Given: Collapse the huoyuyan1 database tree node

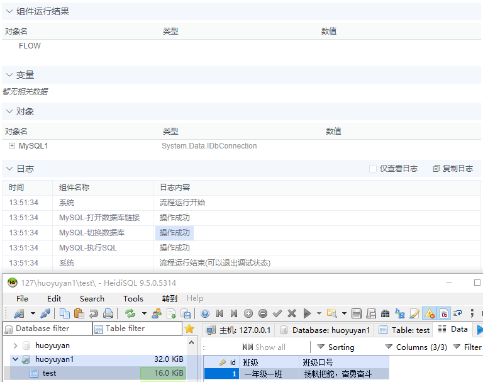Looking at the screenshot, I should 15,359.
